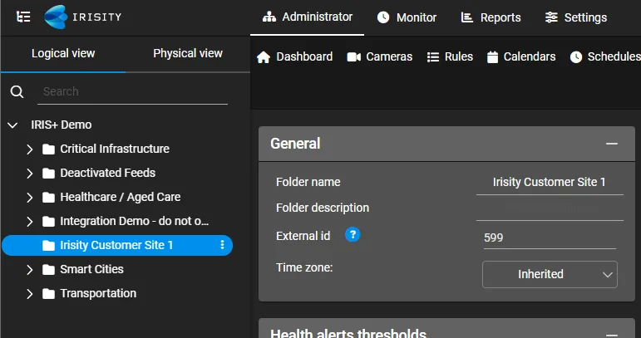Select Healthcare / Aged Care tree item

pyautogui.click(x=121, y=197)
